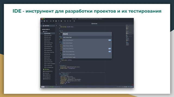Open messages.less in the tree view
The image size is (174, 97).
[48, 43]
